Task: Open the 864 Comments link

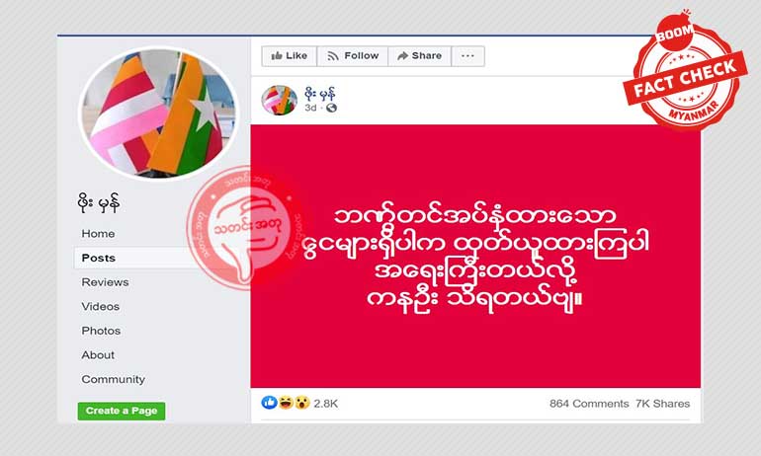Action: pos(589,403)
